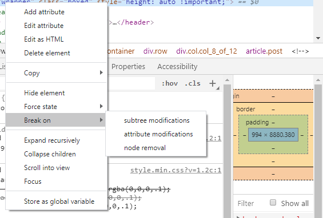Toggle the :hov element state button
The height and width of the screenshot is (218, 323).
(170, 83)
